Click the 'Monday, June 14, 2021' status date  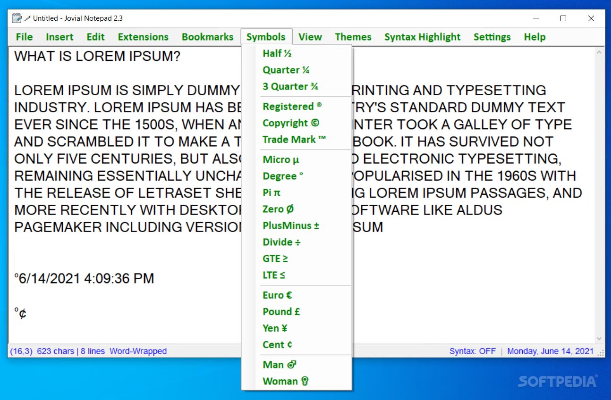coord(551,351)
